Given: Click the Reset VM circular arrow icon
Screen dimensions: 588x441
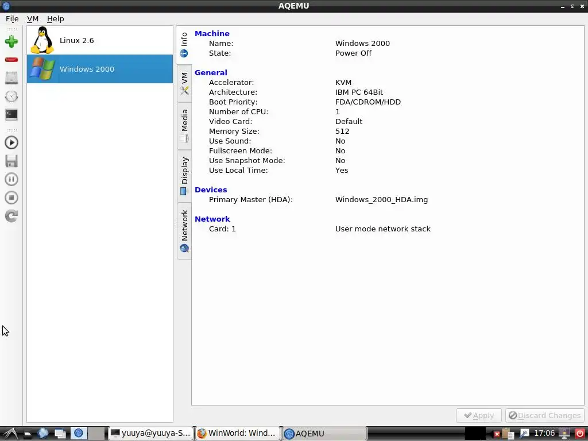Looking at the screenshot, I should (x=11, y=216).
